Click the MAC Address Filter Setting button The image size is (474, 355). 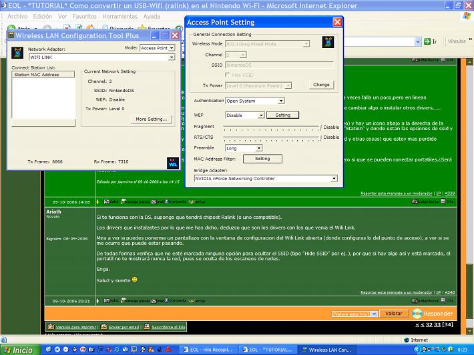click(262, 159)
